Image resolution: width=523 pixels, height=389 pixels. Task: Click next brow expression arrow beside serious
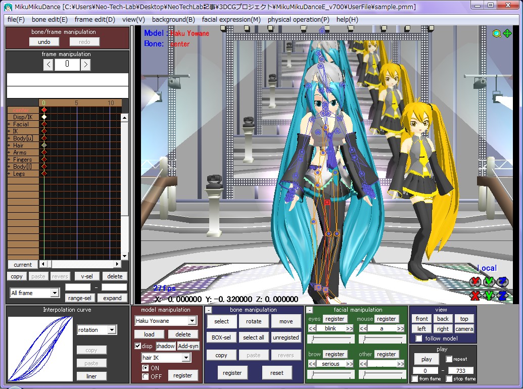point(350,364)
